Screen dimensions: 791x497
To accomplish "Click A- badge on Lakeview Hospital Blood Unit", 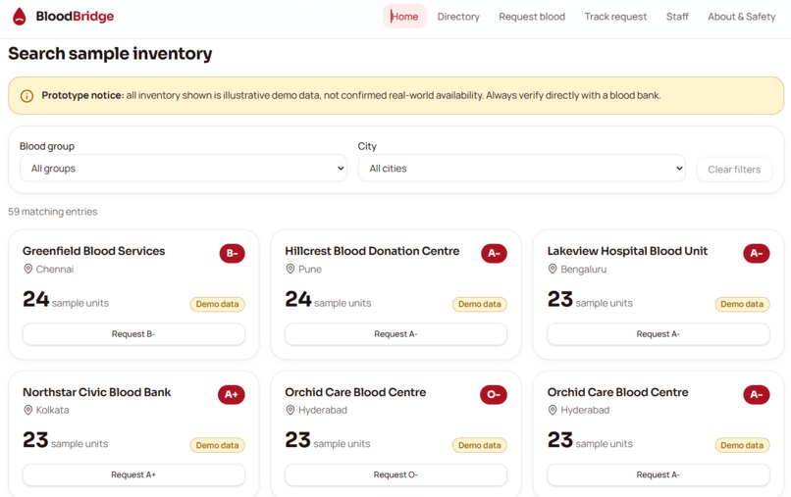I will [757, 253].
